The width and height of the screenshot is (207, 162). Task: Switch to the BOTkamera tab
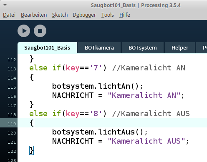tap(99, 48)
